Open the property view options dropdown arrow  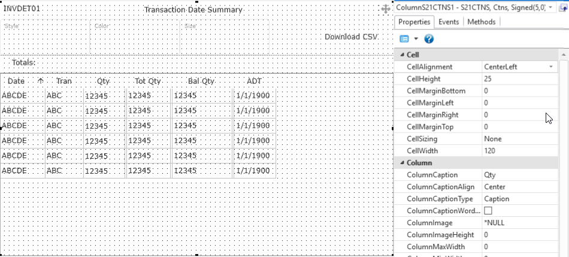pos(416,39)
